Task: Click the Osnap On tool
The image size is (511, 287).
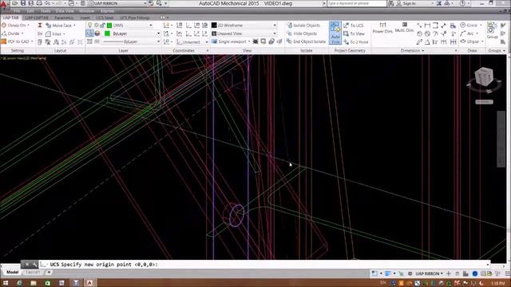Action: [14, 25]
